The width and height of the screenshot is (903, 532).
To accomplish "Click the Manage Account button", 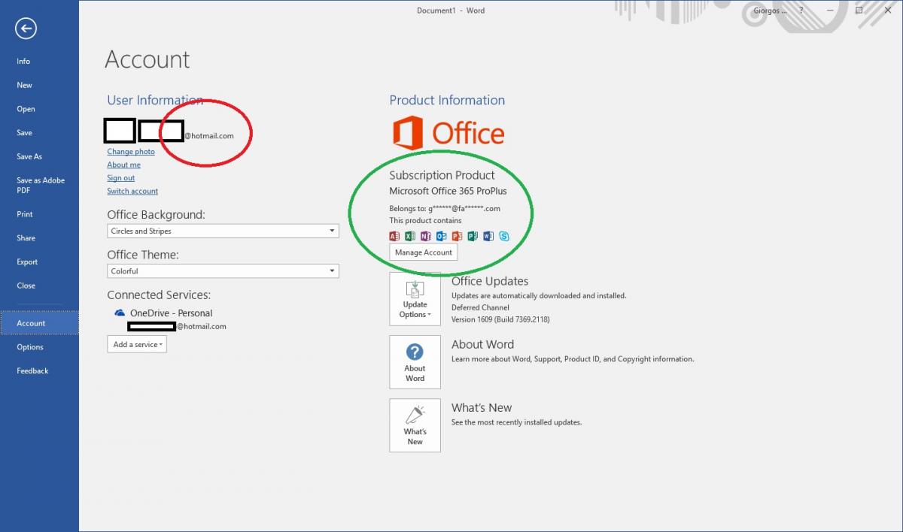I will pos(424,252).
